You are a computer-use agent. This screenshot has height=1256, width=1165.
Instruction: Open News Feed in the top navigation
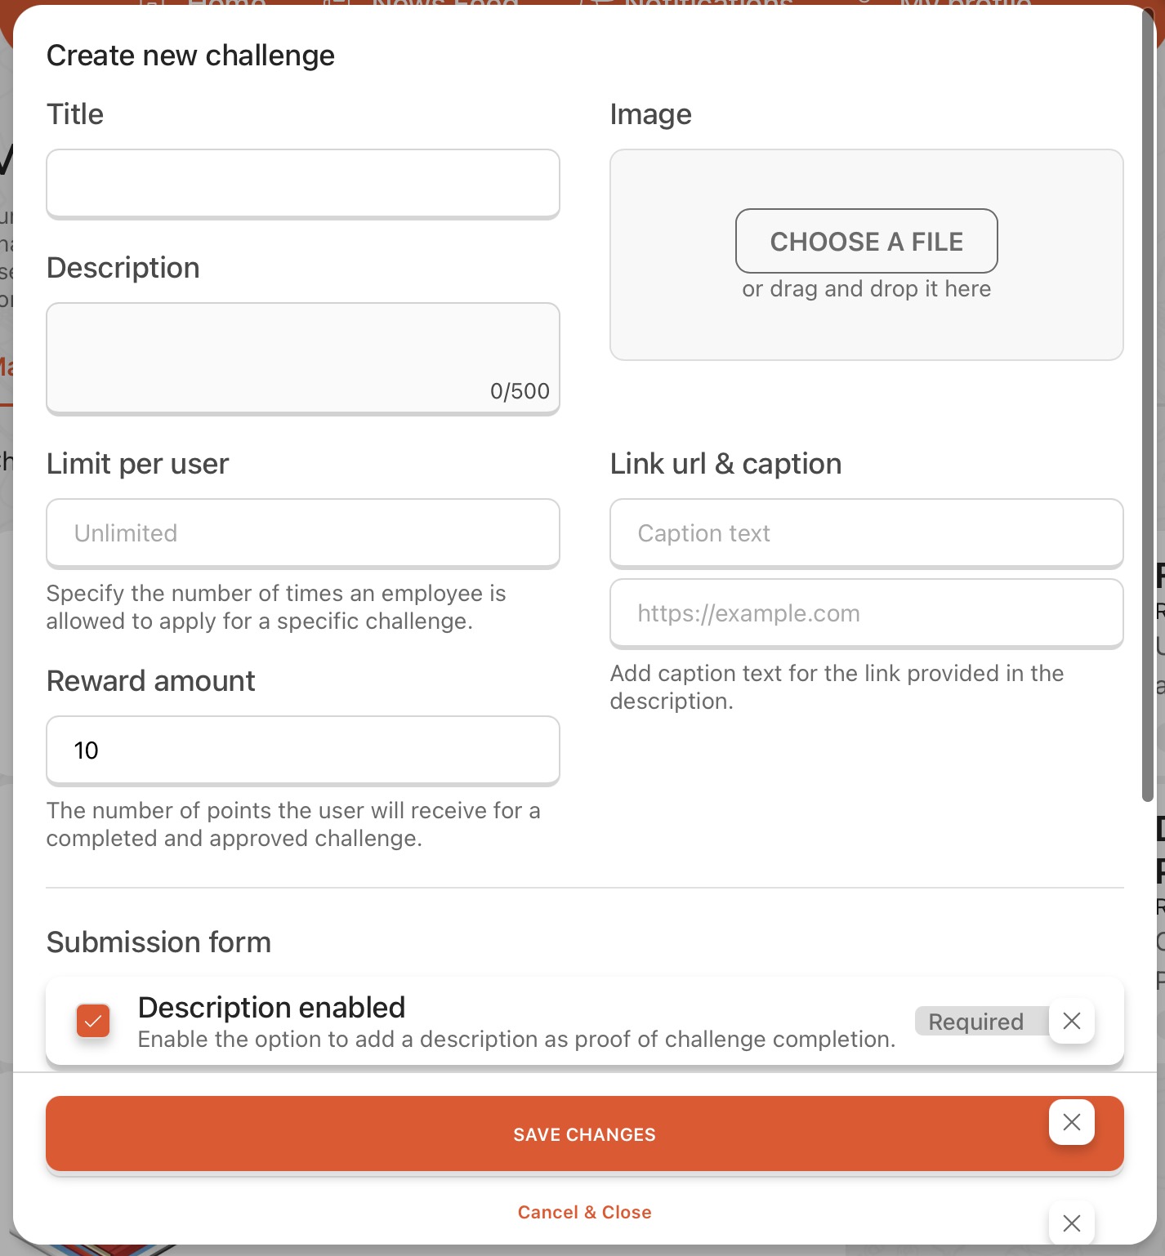445,3
